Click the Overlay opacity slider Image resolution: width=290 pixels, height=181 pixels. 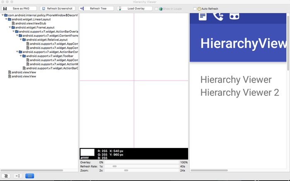point(142,162)
